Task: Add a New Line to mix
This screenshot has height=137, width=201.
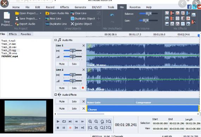Action: [x=53, y=19]
